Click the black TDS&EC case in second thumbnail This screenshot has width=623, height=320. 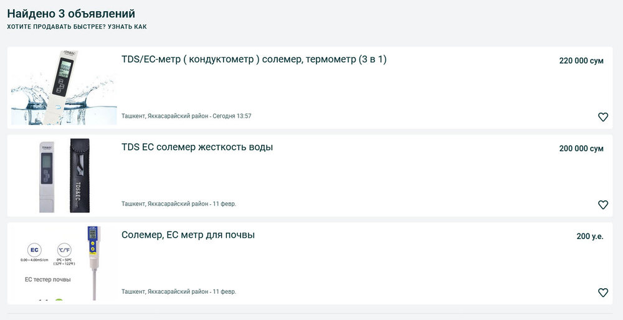coord(79,176)
